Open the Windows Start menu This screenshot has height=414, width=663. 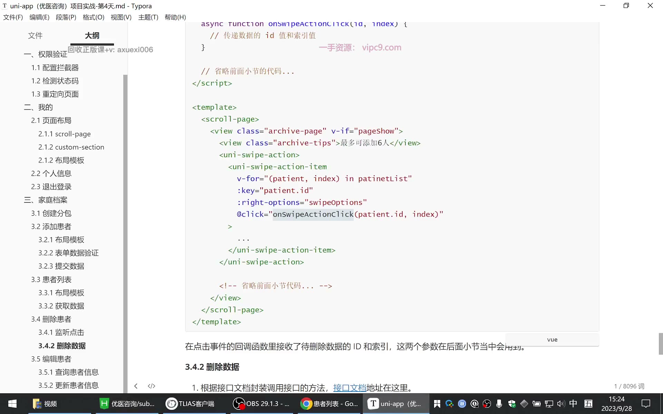tap(12, 404)
